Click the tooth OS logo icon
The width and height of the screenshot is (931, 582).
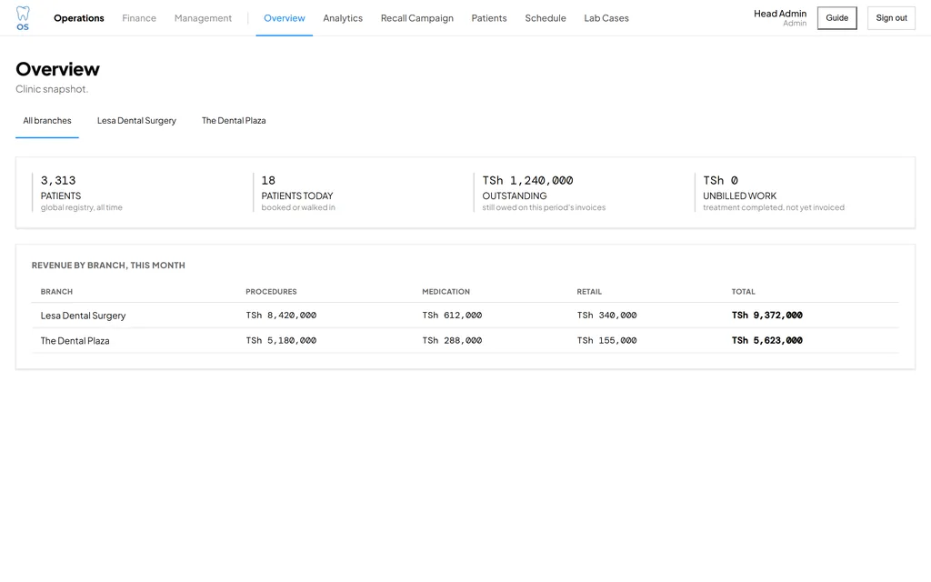coord(23,18)
